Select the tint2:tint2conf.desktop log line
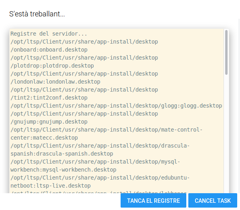 [x=49, y=98]
